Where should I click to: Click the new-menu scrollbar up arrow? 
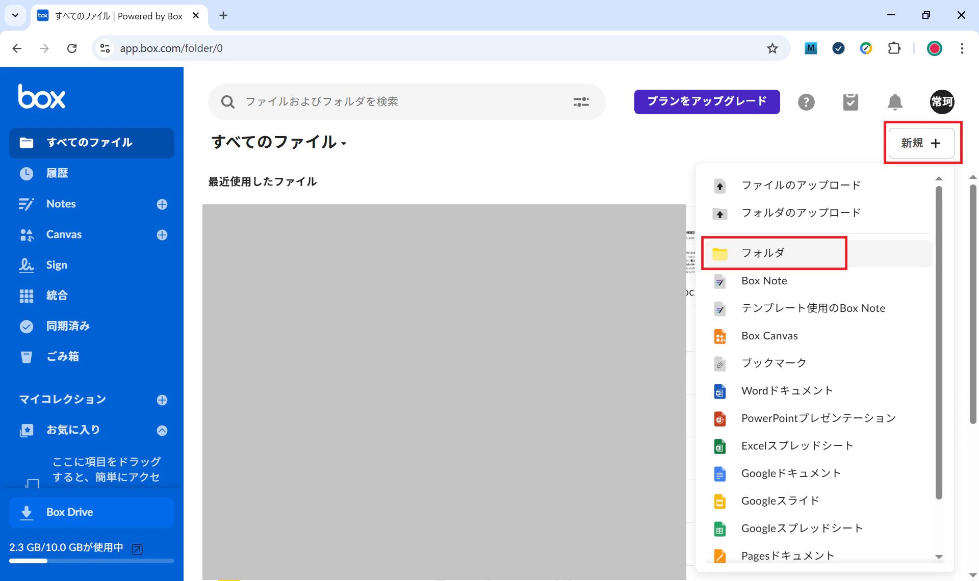click(x=939, y=178)
